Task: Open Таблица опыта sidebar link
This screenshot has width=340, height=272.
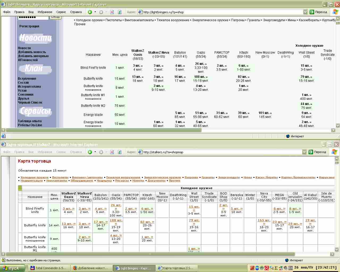Action: [x=30, y=121]
